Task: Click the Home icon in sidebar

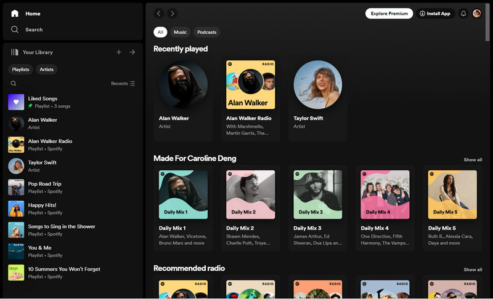Action: pyautogui.click(x=15, y=14)
